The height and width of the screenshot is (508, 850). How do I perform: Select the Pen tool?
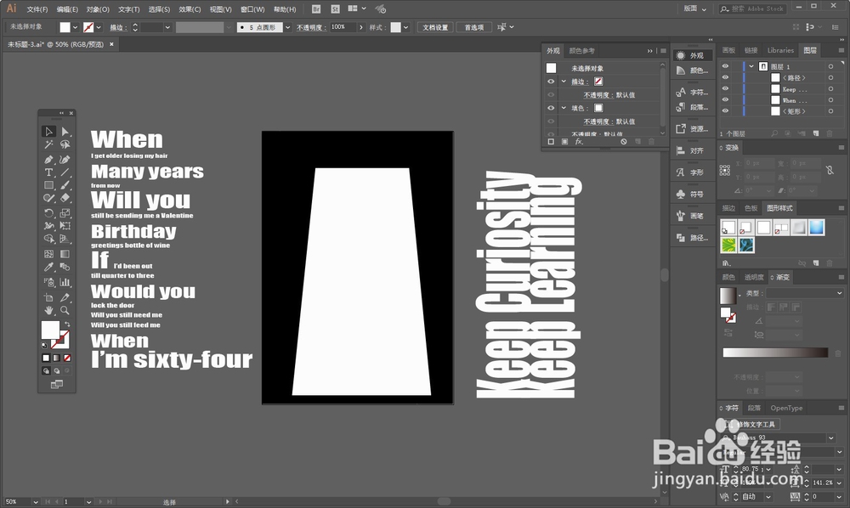(x=48, y=159)
